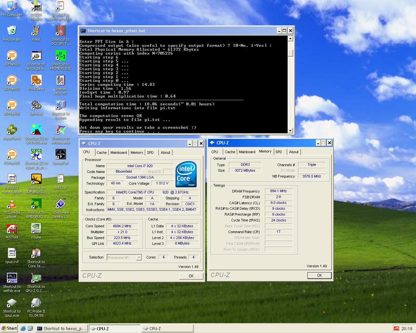Select the 3DMark05 desktop icon
Viewport: 416px width, 333px height.
[x=12, y=83]
